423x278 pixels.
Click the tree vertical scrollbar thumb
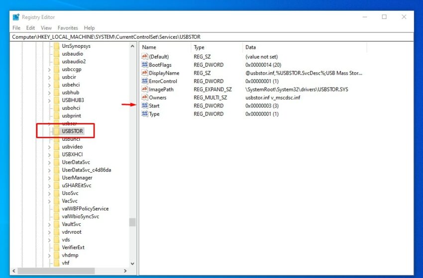132,222
